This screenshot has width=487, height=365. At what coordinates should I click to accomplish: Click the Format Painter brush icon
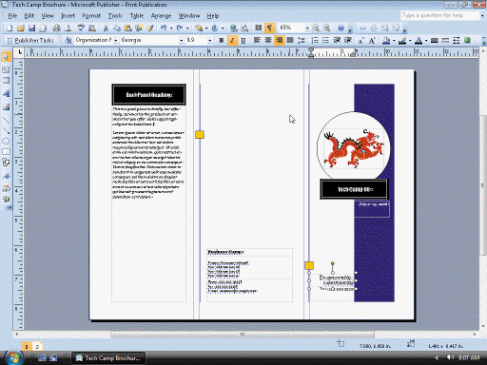coord(150,29)
